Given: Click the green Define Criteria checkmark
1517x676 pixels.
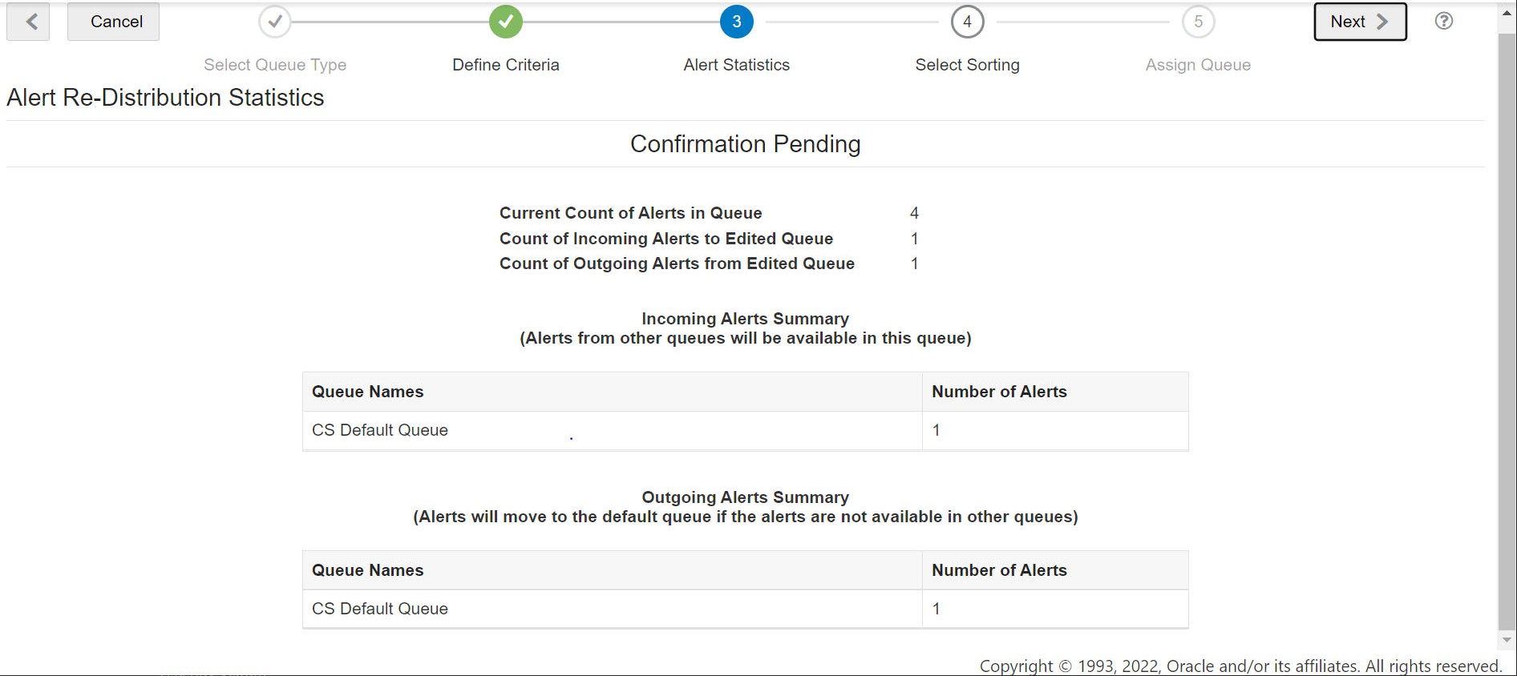Looking at the screenshot, I should tap(506, 22).
